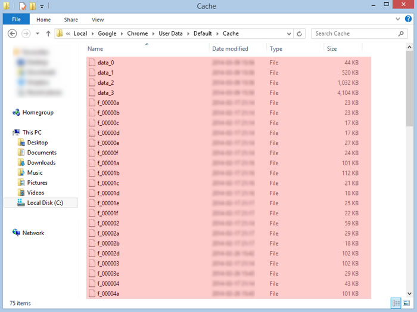Click the f_00000a file icon

pos(92,103)
